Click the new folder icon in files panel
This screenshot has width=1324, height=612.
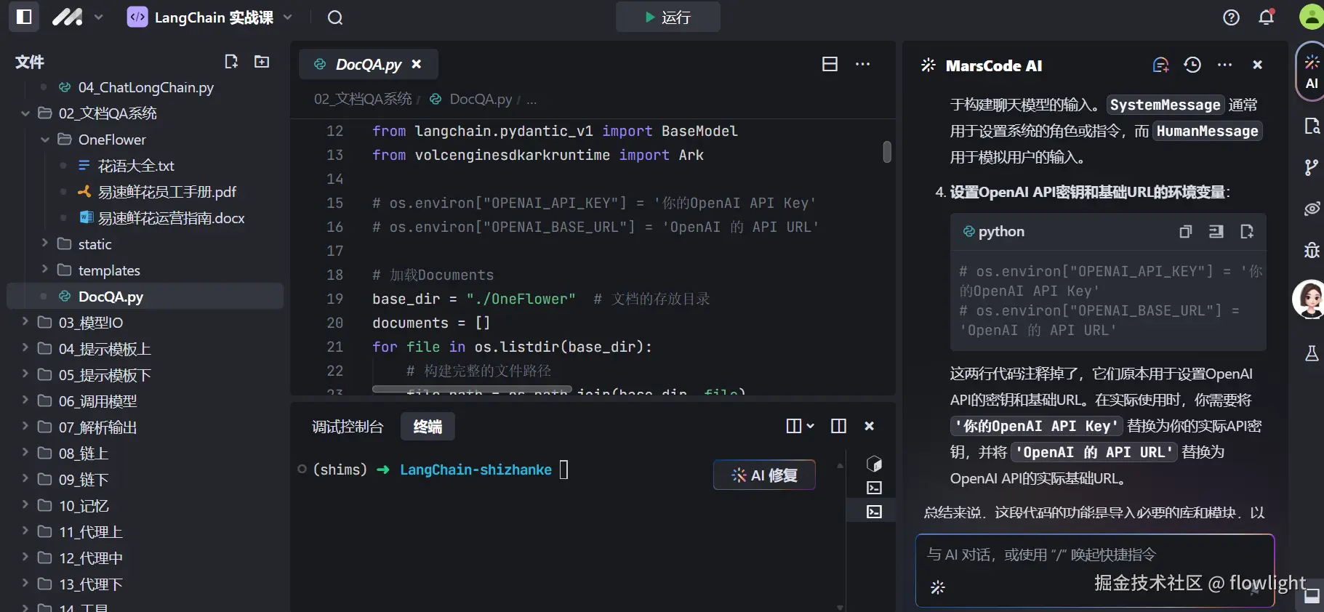coord(262,62)
